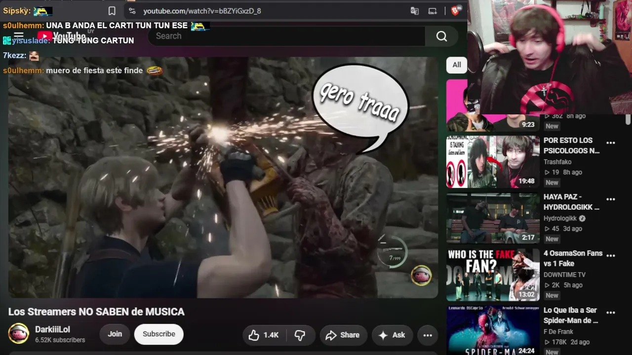Click the install app icon in address bar
Screen dimensions: 632x355
433,11
